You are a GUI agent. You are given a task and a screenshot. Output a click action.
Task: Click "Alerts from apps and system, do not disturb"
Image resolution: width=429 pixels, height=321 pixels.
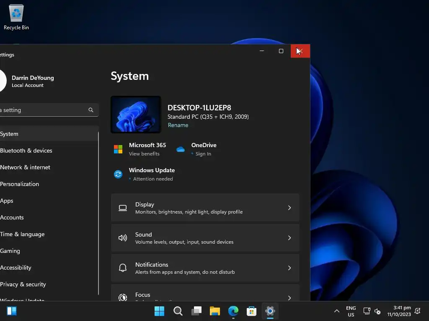click(185, 272)
